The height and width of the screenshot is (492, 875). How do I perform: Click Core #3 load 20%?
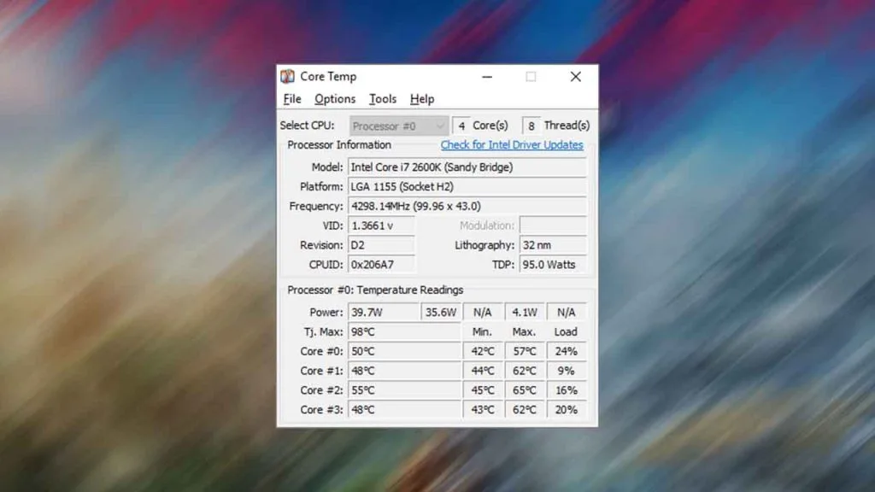(x=567, y=410)
